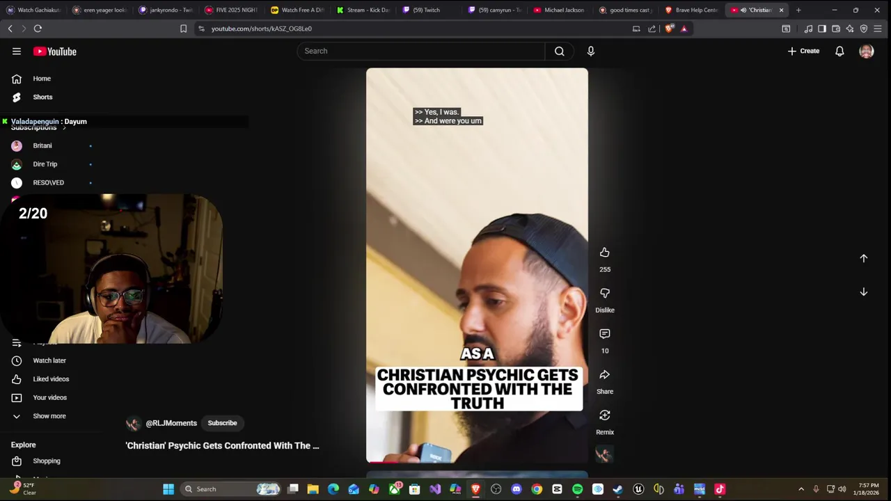
Task: Open the @RLJMoments channel link
Action: pyautogui.click(x=171, y=423)
